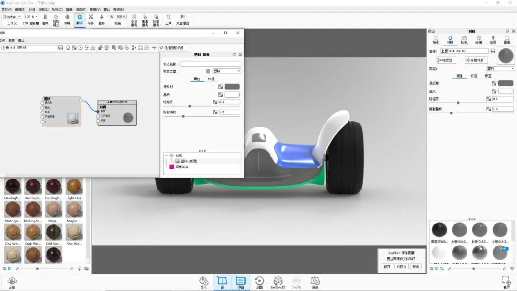The height and width of the screenshot is (291, 517).
Task: Launch KeyShotXR from the bottom toolbar
Action: pyautogui.click(x=278, y=280)
